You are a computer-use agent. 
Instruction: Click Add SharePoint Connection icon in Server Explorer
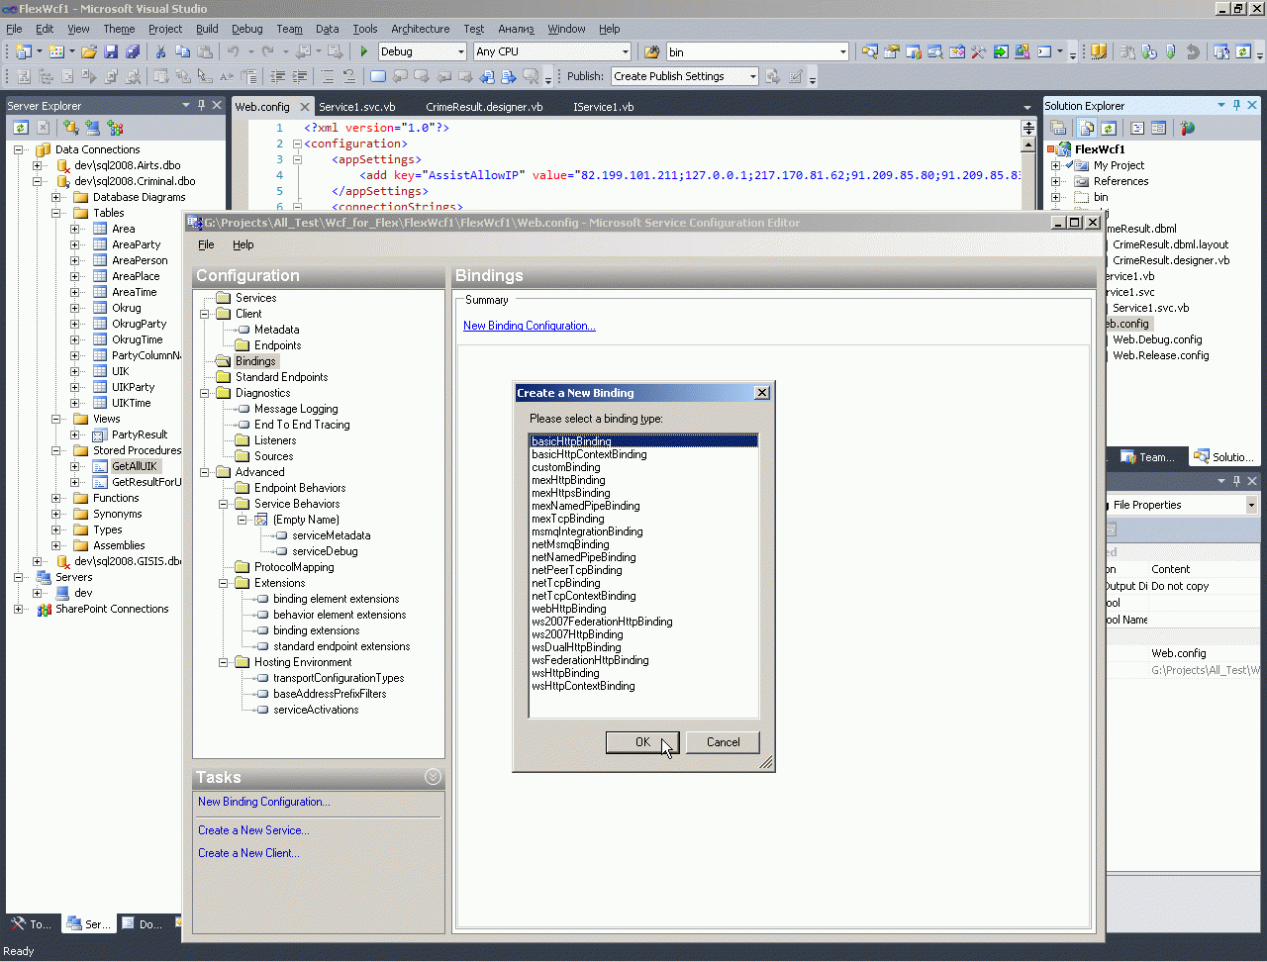pyautogui.click(x=115, y=128)
